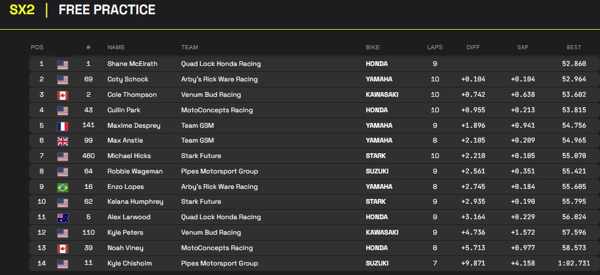Sort by the LAPS column header
600x275 pixels.
(x=435, y=48)
